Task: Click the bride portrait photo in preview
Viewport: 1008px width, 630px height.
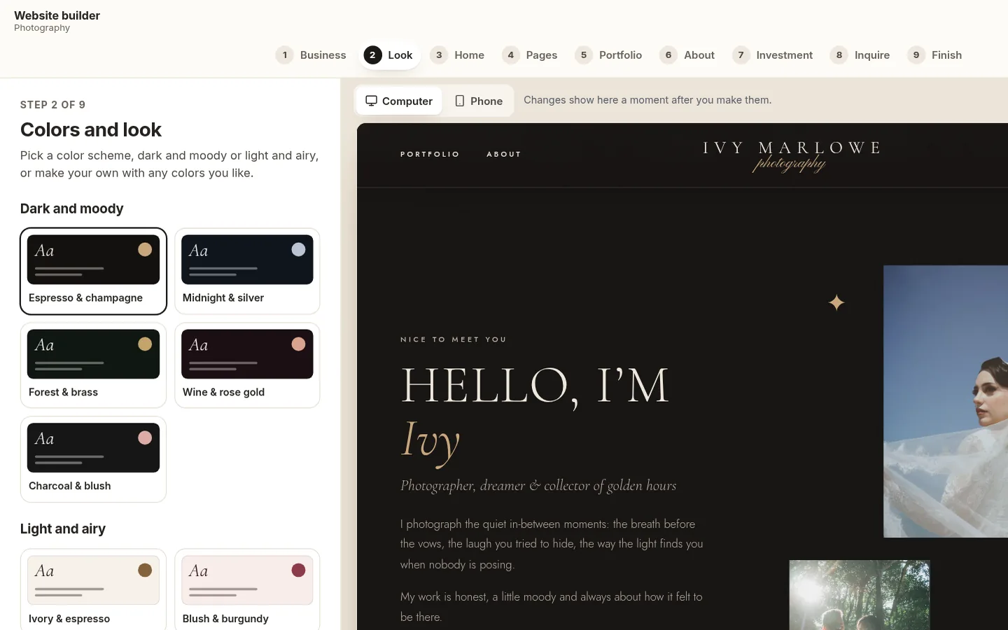Action: click(946, 401)
